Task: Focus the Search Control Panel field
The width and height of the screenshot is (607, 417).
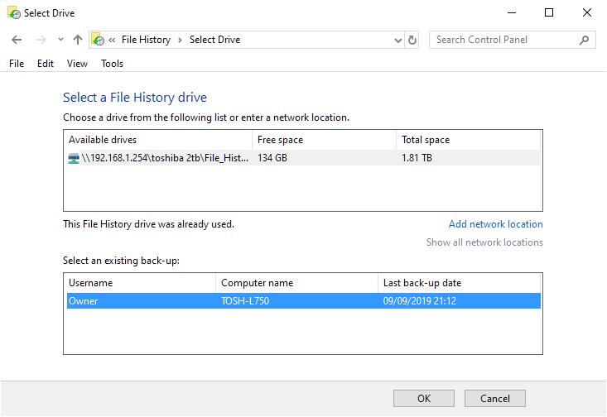Action: coord(512,40)
